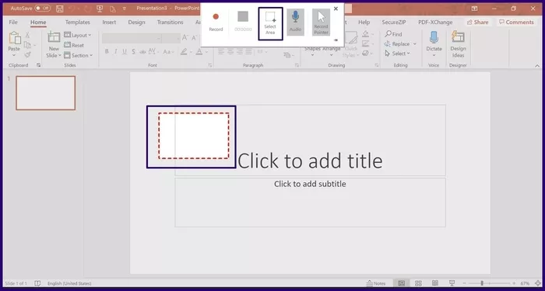Open the PDF-XChange tab
This screenshot has height=291, width=545.
435,23
